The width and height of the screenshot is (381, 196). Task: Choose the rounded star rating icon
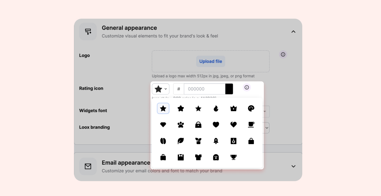(181, 109)
